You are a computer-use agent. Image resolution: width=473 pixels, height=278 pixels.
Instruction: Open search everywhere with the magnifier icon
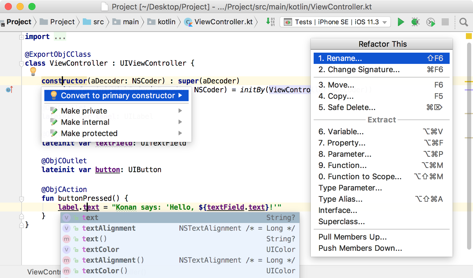point(464,22)
